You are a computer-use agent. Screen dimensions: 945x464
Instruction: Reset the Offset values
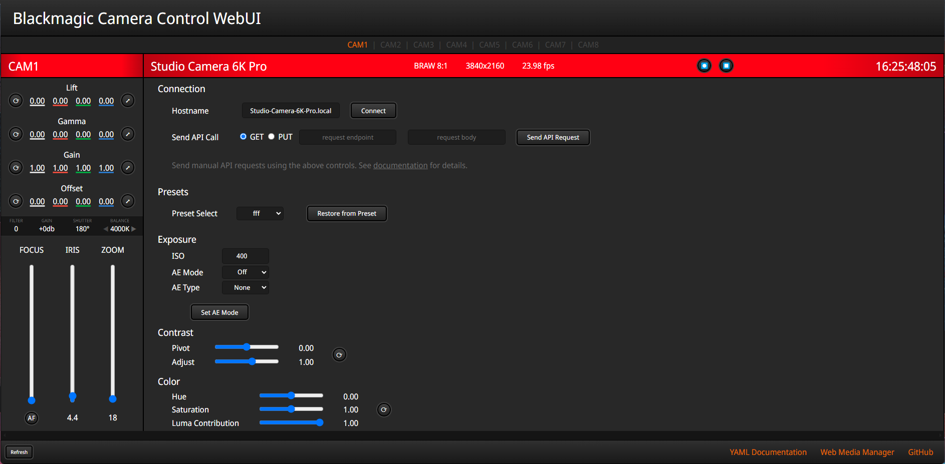(16, 201)
